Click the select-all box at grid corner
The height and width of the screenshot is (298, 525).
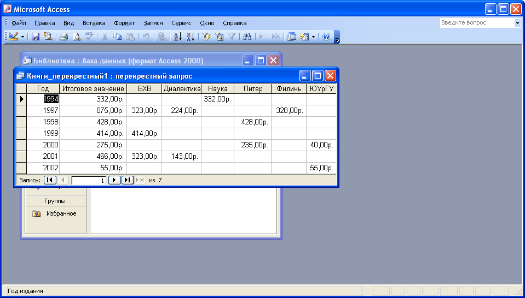coord(21,88)
